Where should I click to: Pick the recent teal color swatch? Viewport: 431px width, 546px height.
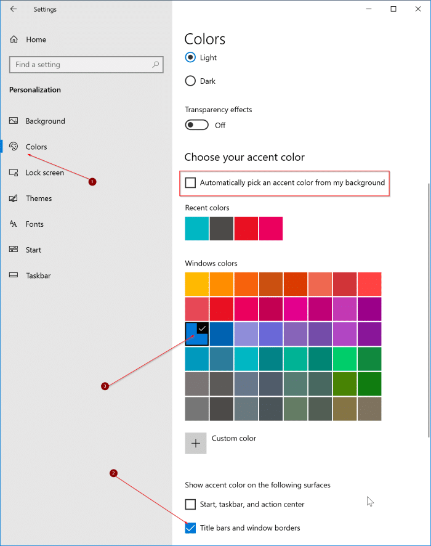coord(197,229)
